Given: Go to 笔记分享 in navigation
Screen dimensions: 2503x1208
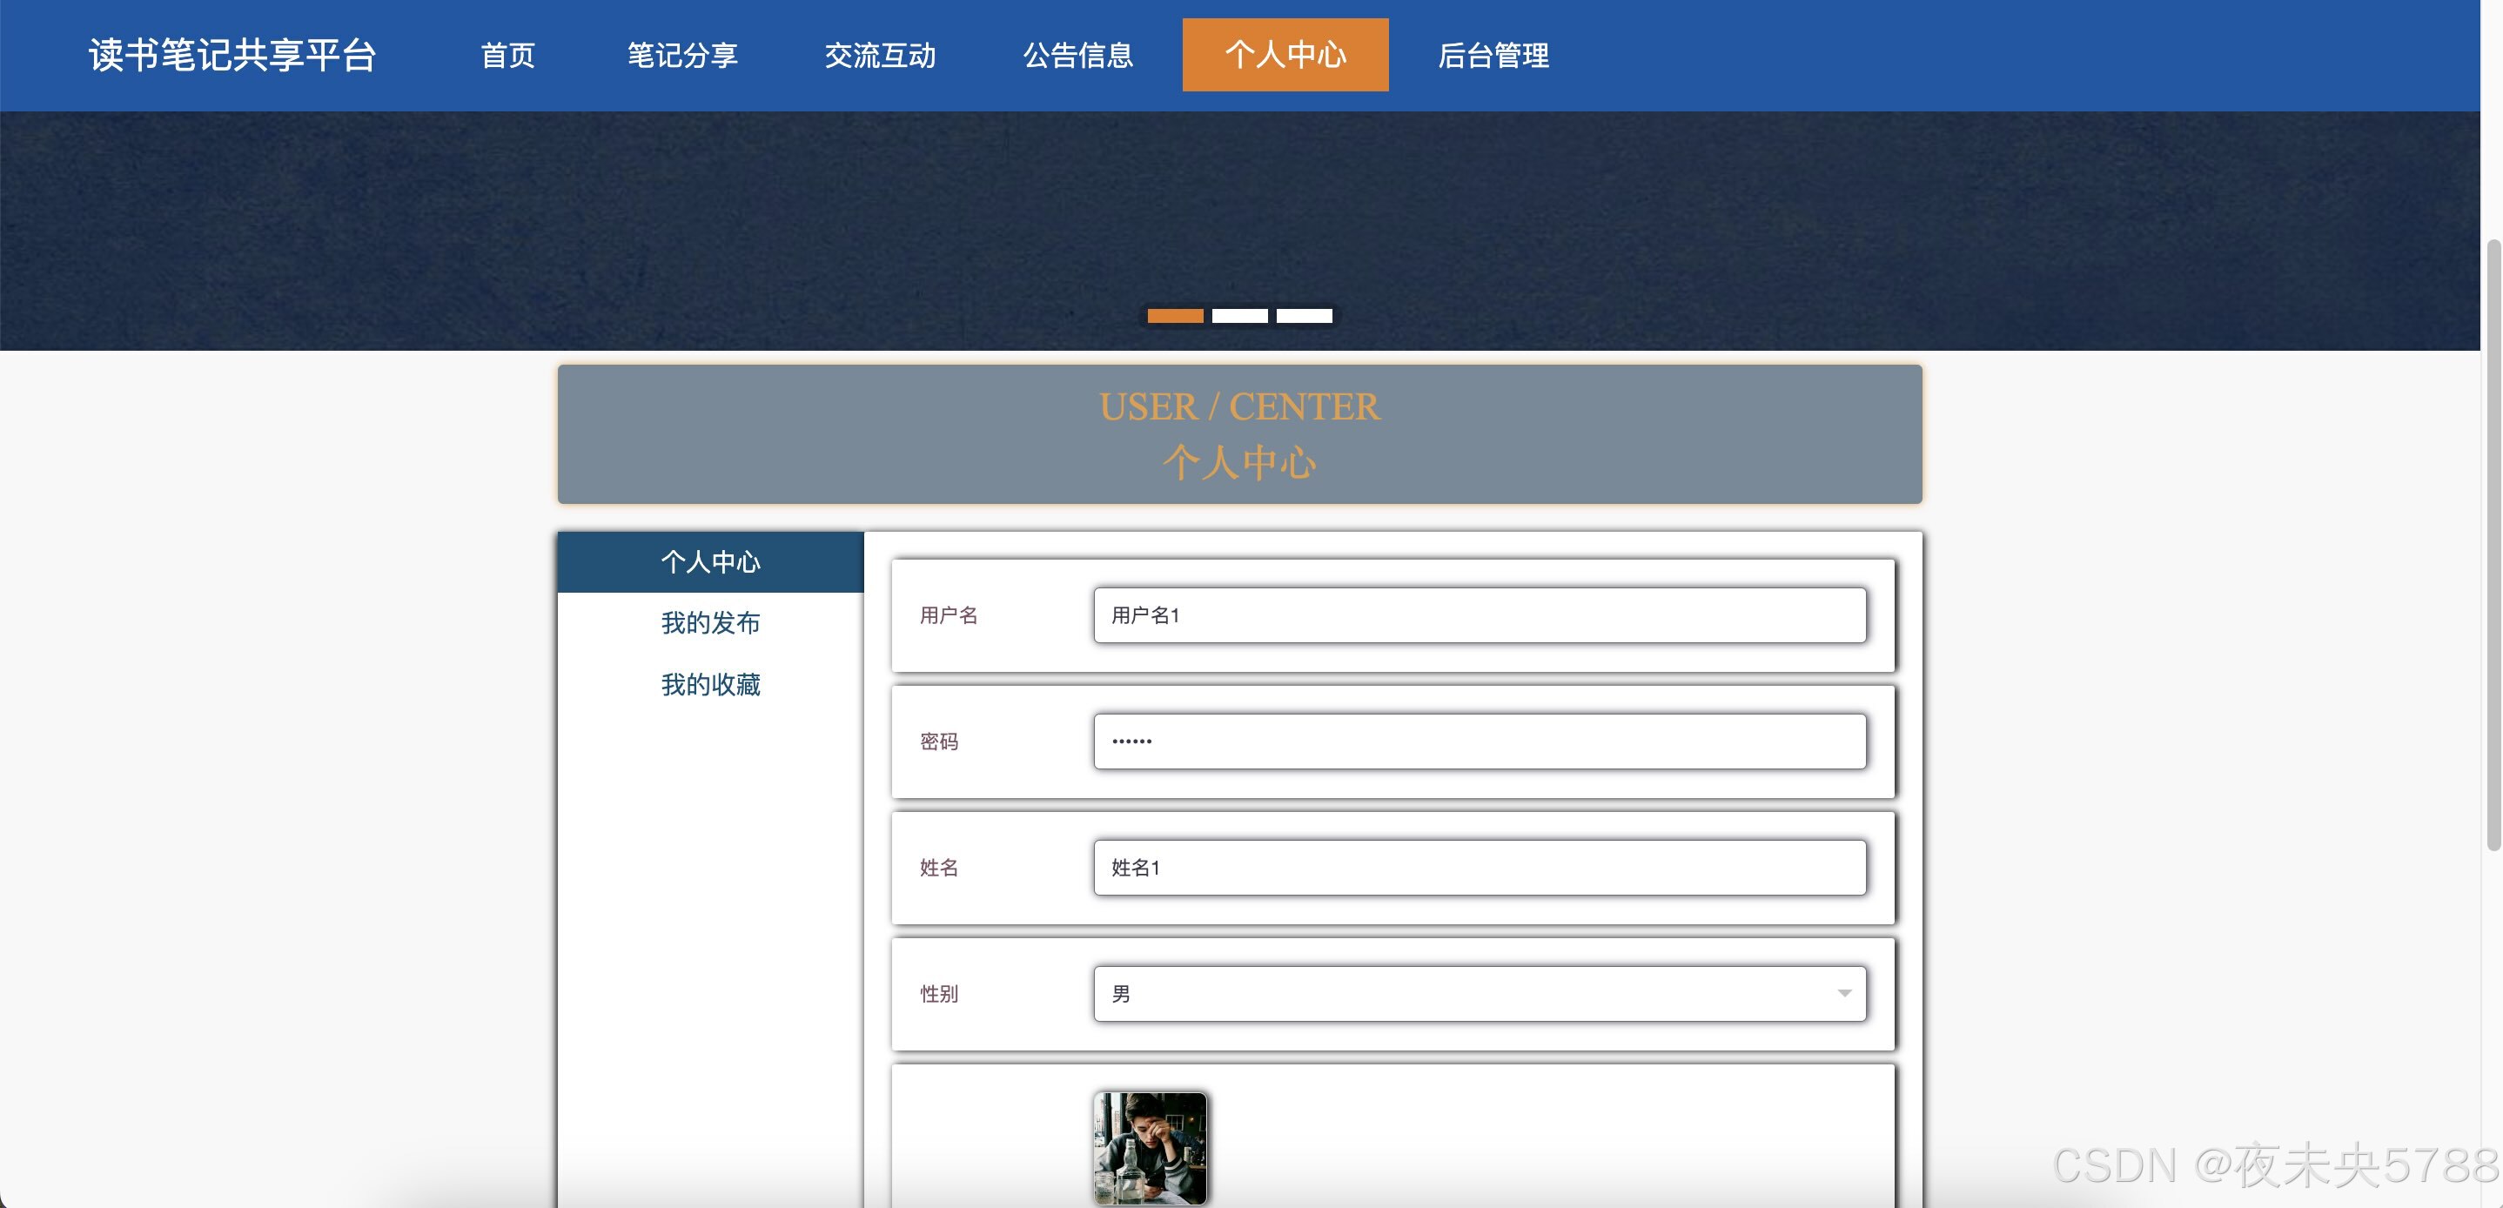Looking at the screenshot, I should [x=682, y=56].
